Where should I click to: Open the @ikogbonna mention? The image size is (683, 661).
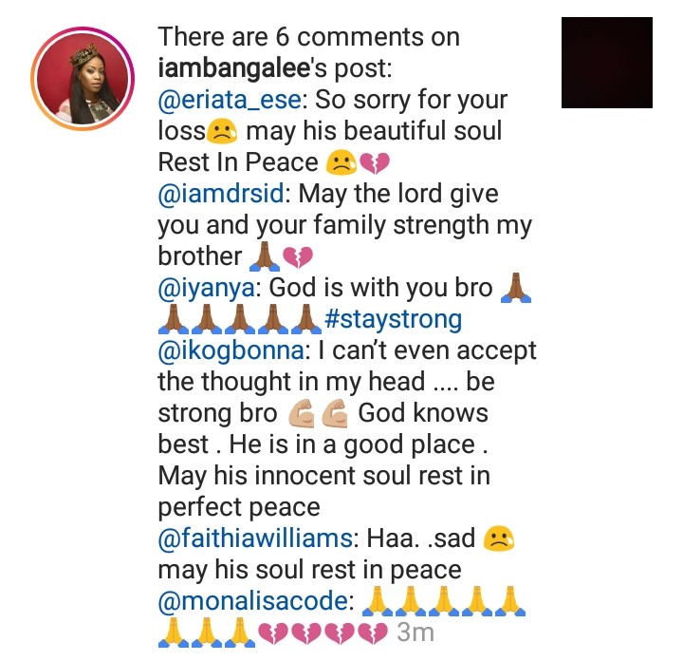coord(231,350)
